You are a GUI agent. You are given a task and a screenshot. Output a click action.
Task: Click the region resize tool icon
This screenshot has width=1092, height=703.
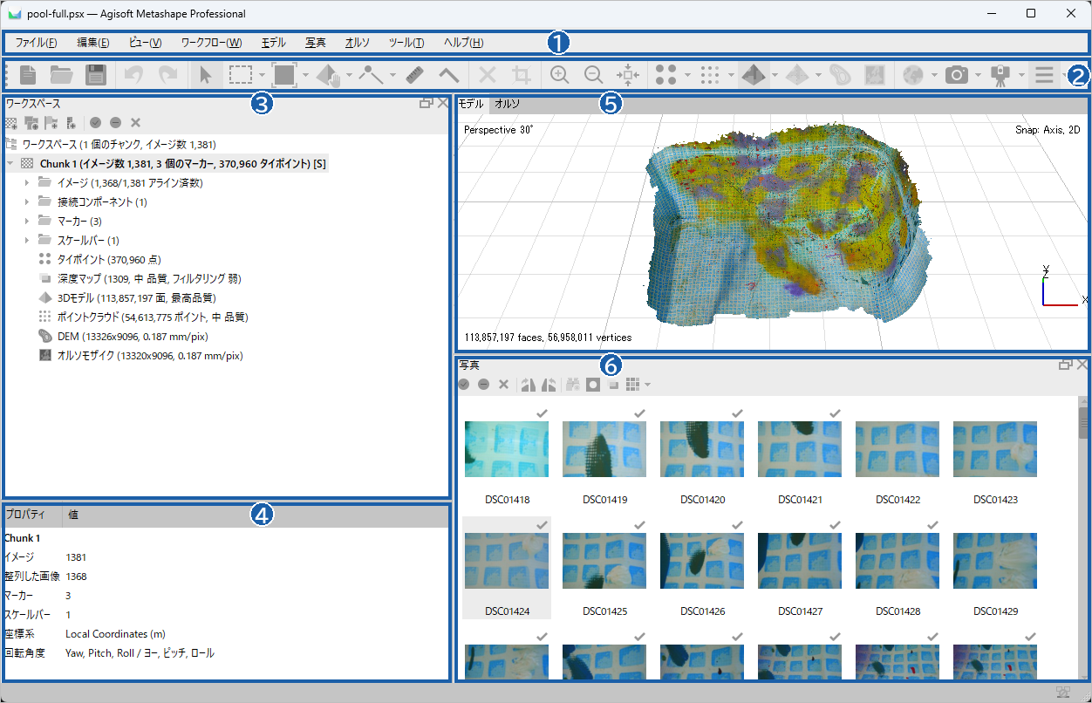(284, 75)
